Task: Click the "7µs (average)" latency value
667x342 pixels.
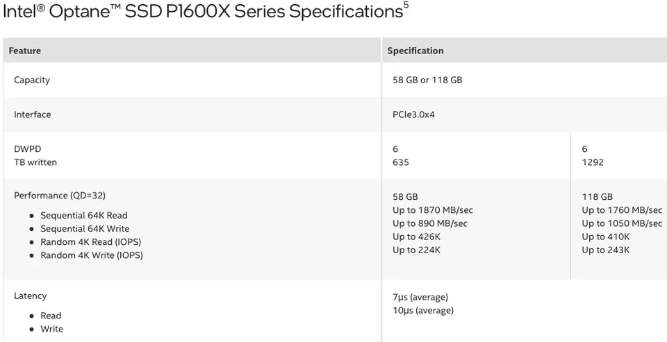Action: click(420, 298)
